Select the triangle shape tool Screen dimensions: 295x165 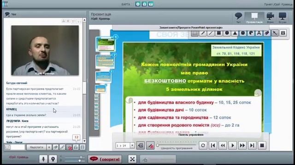click(x=235, y=33)
